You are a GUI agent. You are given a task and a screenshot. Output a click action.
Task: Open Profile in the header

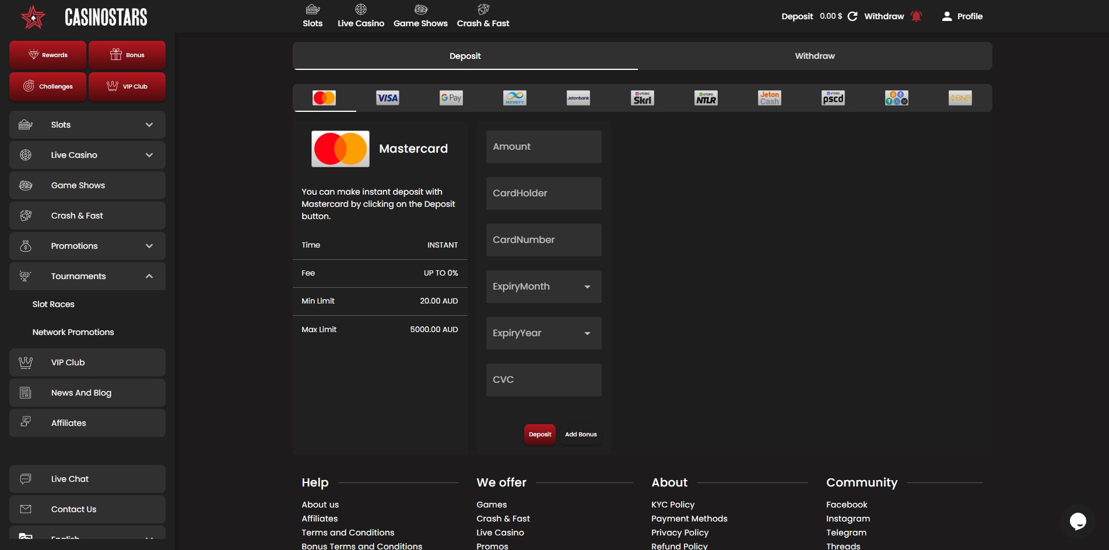click(962, 16)
